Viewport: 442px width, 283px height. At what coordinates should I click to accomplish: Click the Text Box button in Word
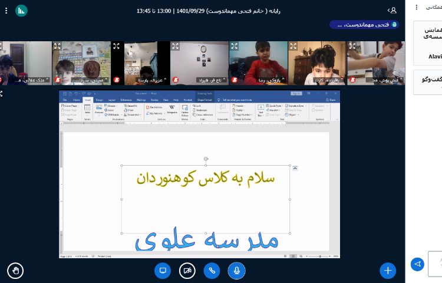(260, 110)
